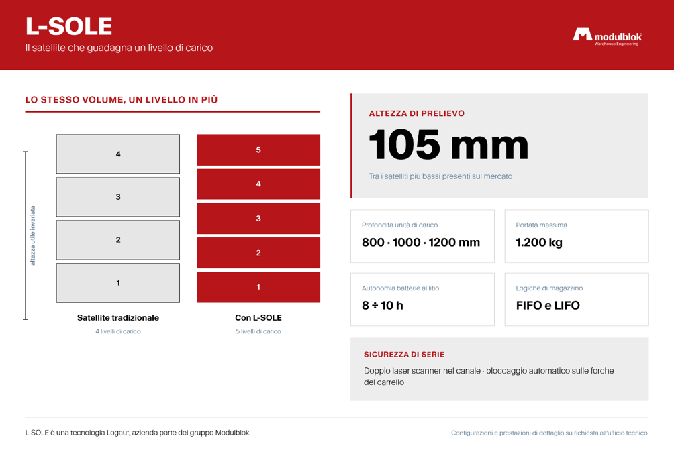Click the vertical 'altezza utile invariata' label
674x456 pixels.
(x=33, y=235)
